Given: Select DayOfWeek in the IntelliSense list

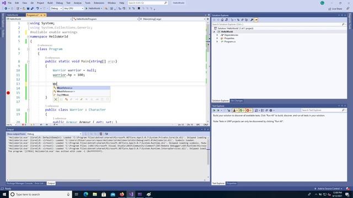Looking at the screenshot, I should pos(82,95).
